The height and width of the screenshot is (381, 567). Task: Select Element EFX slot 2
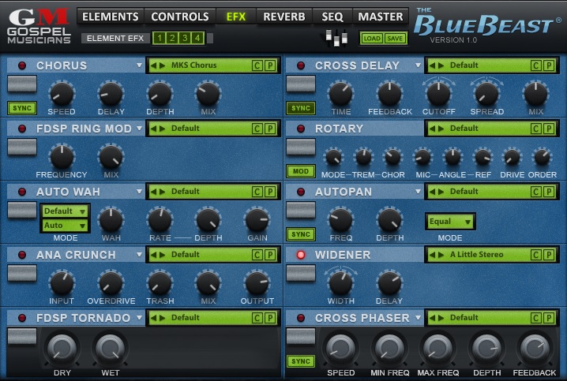tap(172, 38)
